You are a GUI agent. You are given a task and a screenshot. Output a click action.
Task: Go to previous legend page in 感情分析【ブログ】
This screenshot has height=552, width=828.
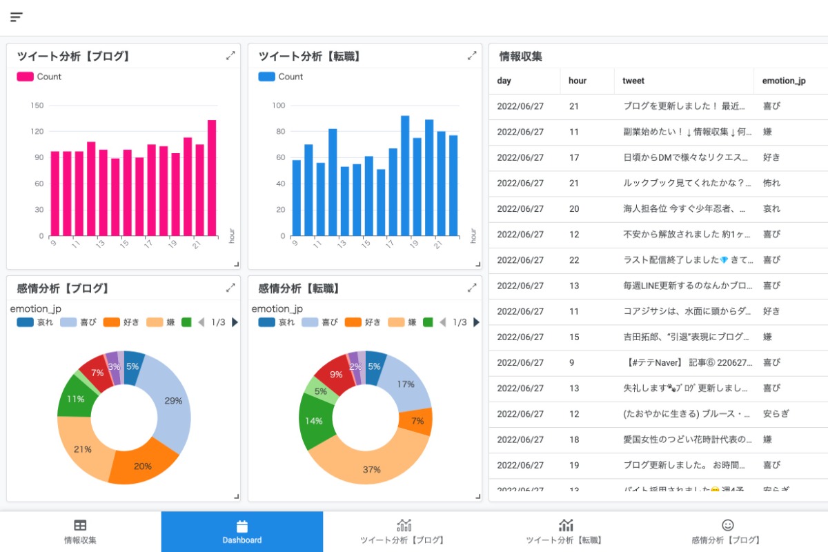201,322
